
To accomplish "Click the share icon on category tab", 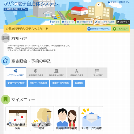I will pos(15,71).
